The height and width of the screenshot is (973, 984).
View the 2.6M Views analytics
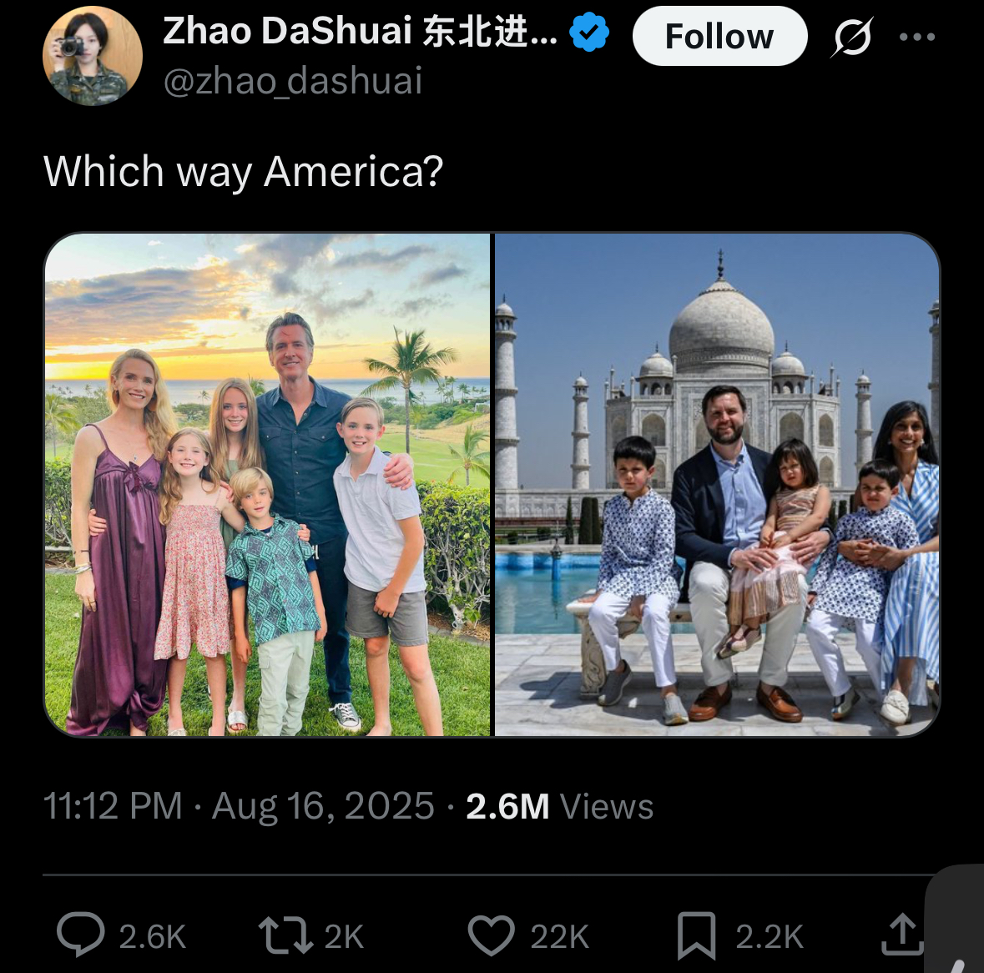pos(559,806)
